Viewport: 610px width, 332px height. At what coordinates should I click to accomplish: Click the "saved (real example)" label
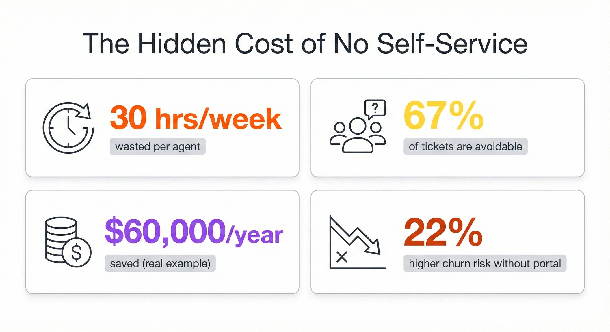160,263
